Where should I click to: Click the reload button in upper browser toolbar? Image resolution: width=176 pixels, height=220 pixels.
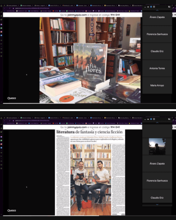(10, 8)
